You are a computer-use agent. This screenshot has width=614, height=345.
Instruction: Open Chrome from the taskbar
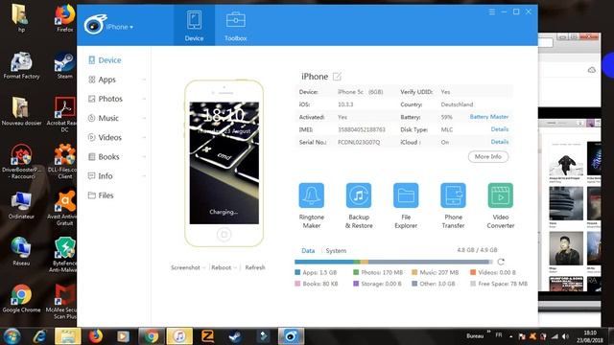[x=152, y=336]
